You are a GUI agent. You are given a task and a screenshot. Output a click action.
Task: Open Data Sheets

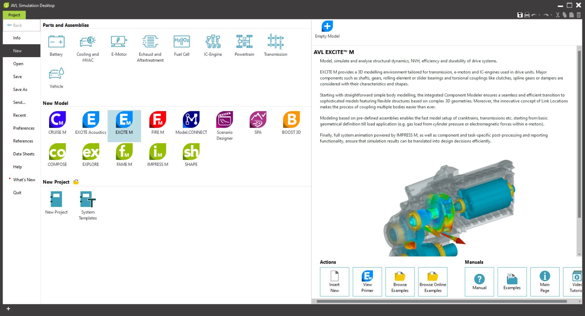click(x=21, y=154)
